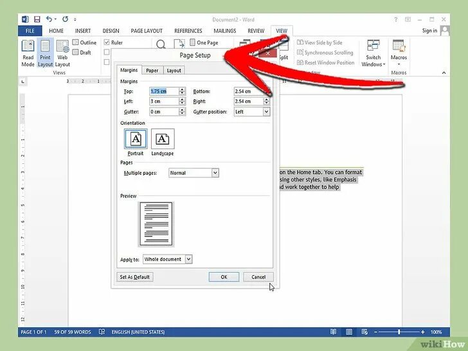468x351 pixels.
Task: Click the page preview thumbnail
Action: click(x=156, y=224)
